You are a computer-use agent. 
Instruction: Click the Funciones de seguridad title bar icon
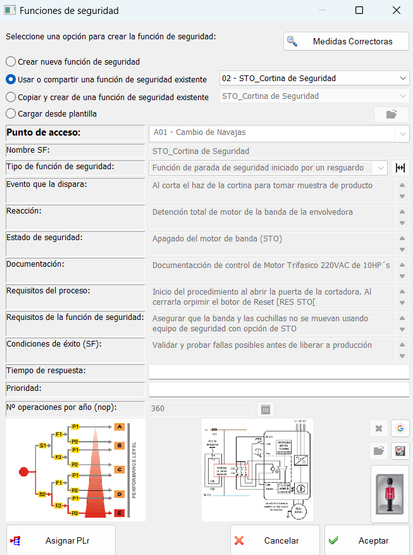point(9,10)
